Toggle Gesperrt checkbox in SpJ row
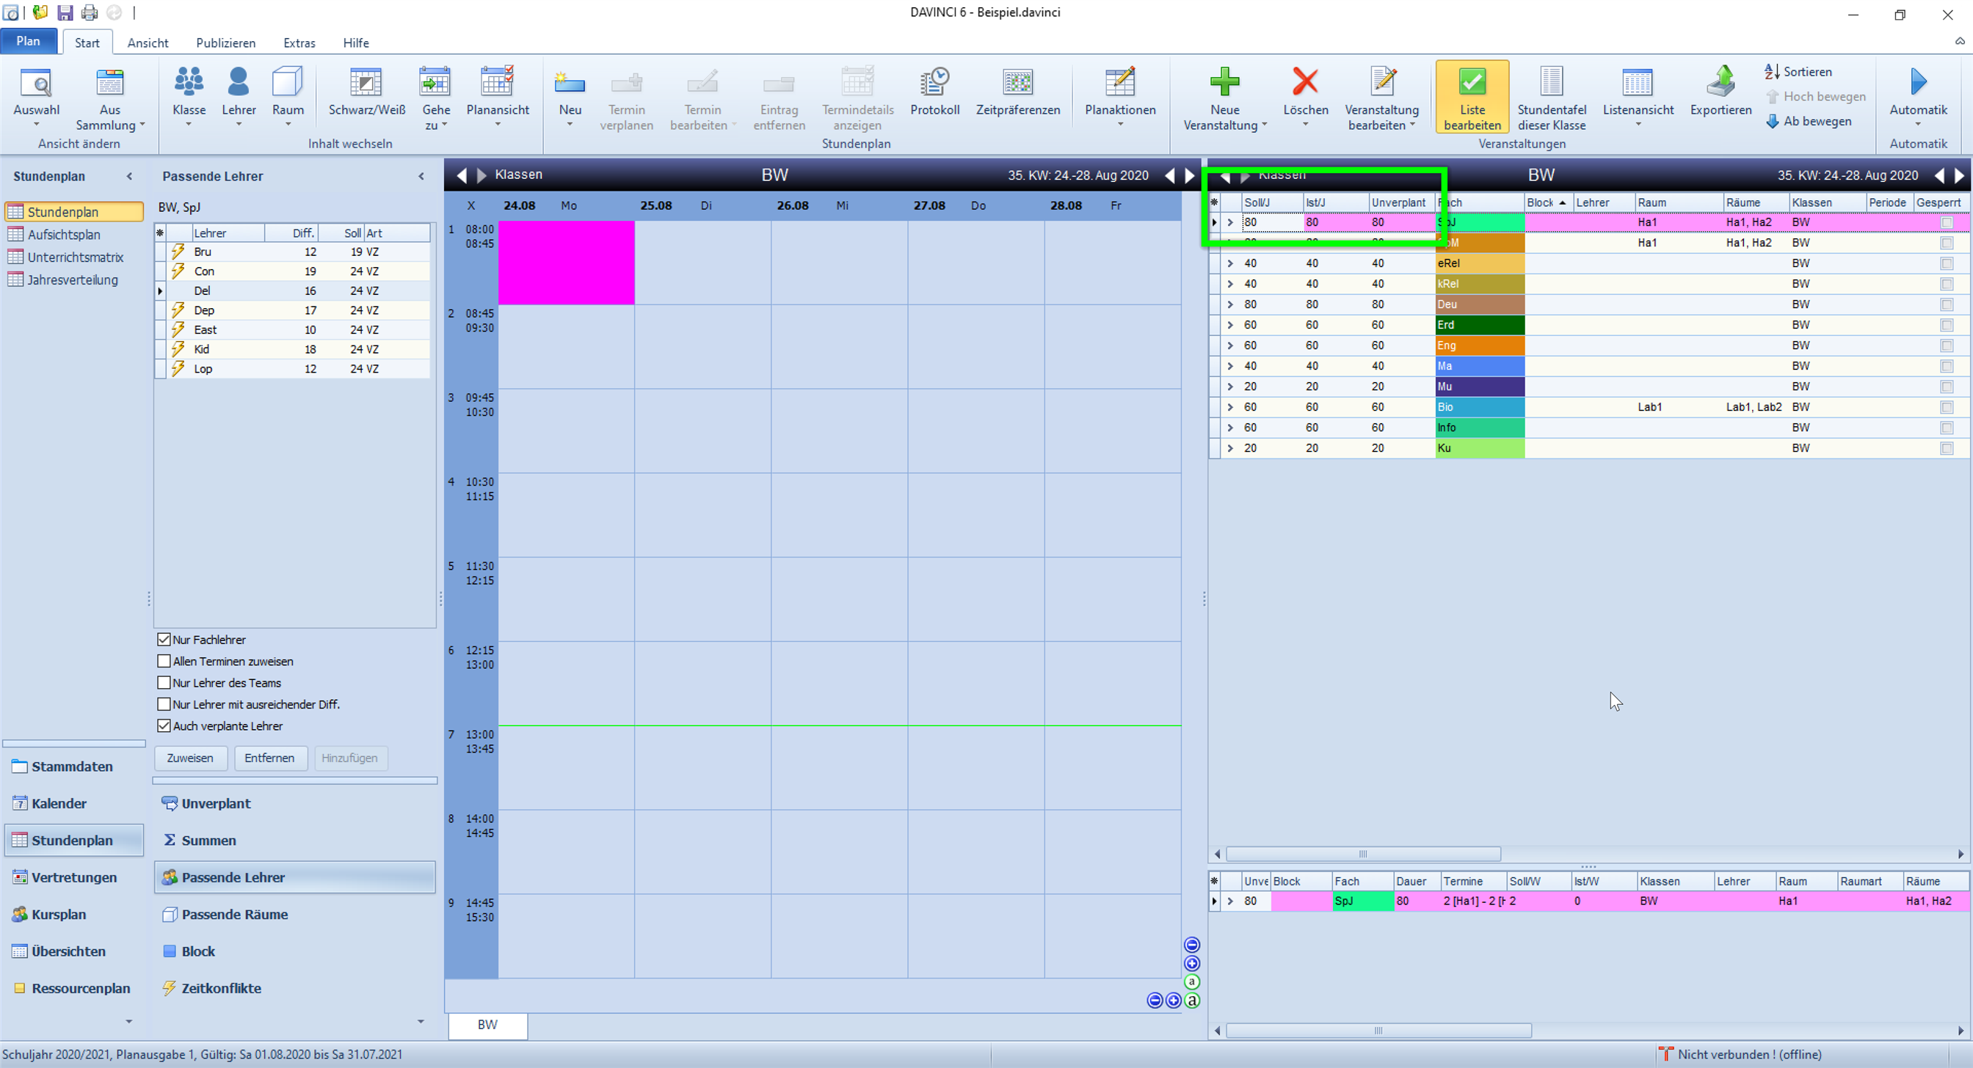This screenshot has width=1973, height=1068. [1946, 222]
